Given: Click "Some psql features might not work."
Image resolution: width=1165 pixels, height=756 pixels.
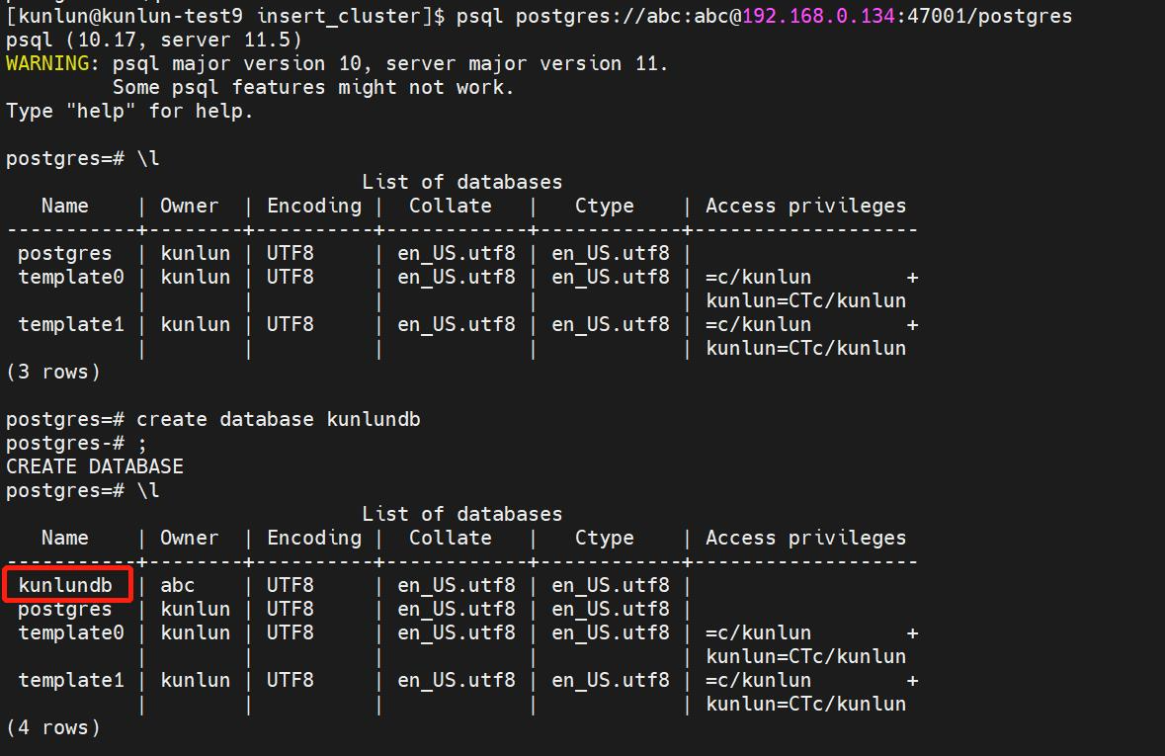Looking at the screenshot, I should [x=313, y=87].
